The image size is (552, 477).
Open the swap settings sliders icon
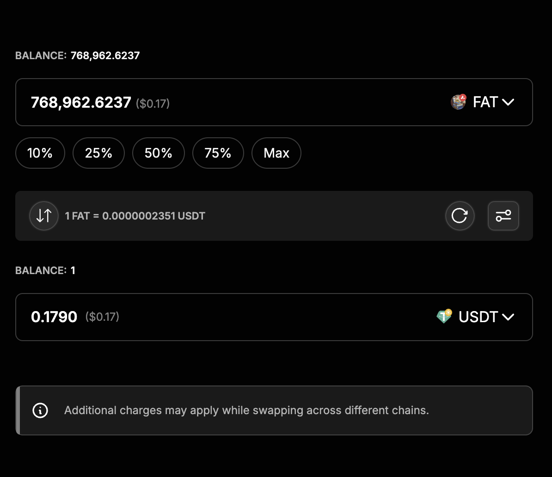(503, 216)
